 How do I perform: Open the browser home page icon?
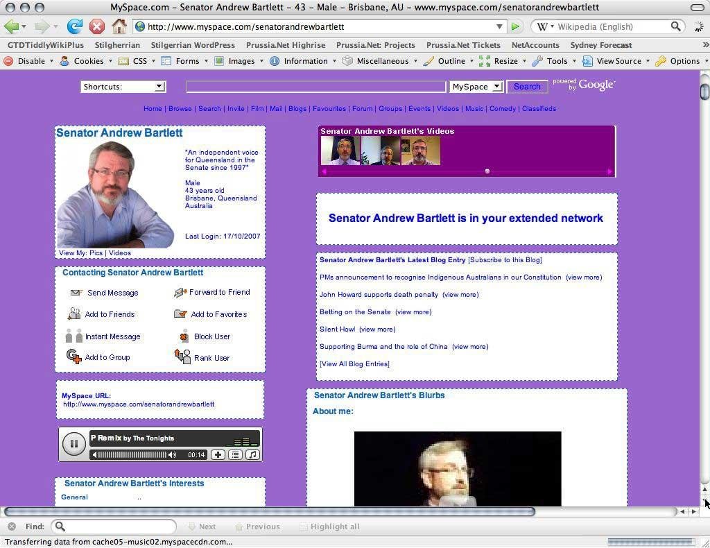click(119, 27)
